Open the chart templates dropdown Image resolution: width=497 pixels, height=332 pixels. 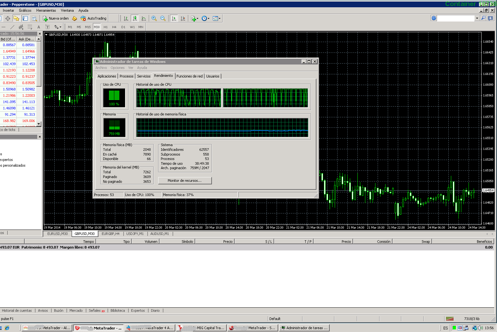coord(217,18)
